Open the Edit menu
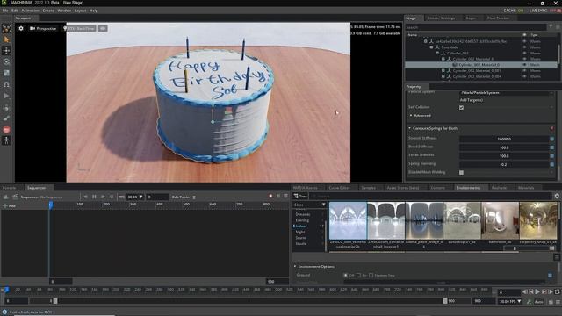Screen dimensions: 562x316 pyautogui.click(x=15, y=11)
